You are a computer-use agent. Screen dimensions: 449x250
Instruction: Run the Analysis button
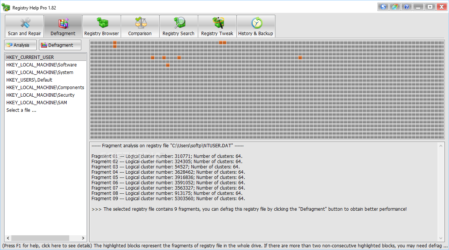[x=20, y=45]
